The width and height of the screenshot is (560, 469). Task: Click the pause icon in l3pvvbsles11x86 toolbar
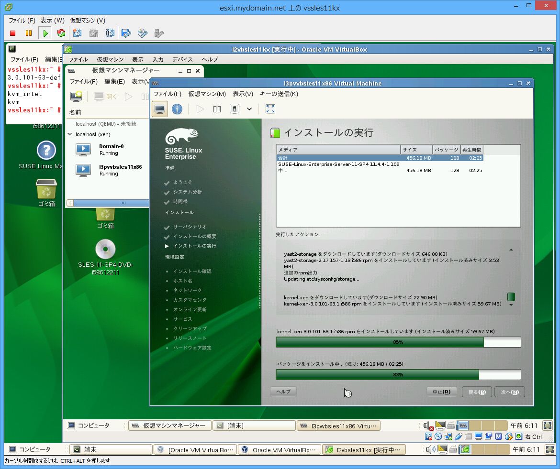217,109
